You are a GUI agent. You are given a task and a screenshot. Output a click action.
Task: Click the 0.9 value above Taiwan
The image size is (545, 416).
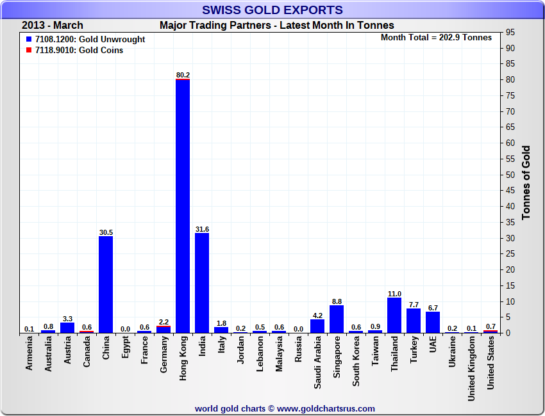375,326
